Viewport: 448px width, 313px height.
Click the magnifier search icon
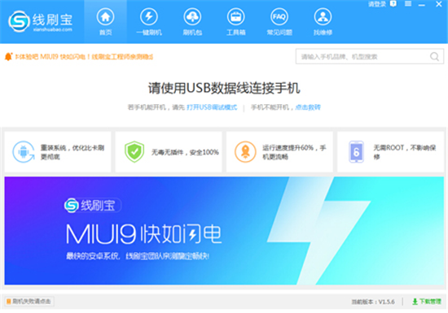434,56
